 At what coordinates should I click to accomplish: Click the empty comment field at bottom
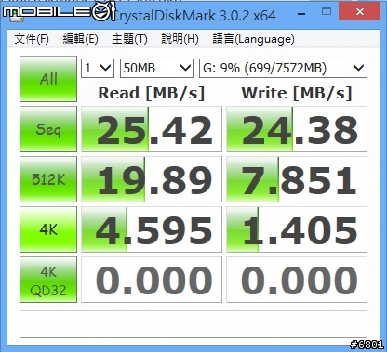point(193,324)
